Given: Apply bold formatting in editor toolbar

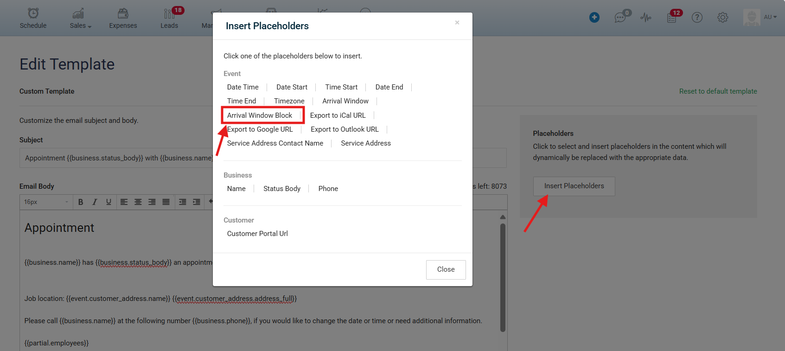Looking at the screenshot, I should point(81,202).
